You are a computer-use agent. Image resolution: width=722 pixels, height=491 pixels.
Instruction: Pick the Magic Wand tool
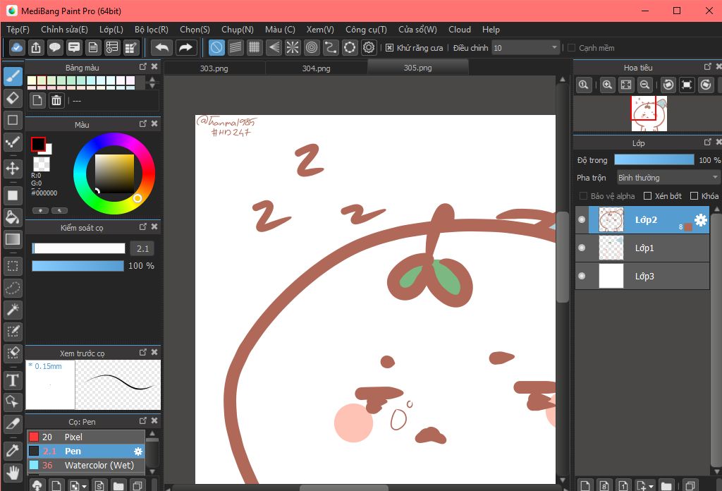click(x=13, y=310)
